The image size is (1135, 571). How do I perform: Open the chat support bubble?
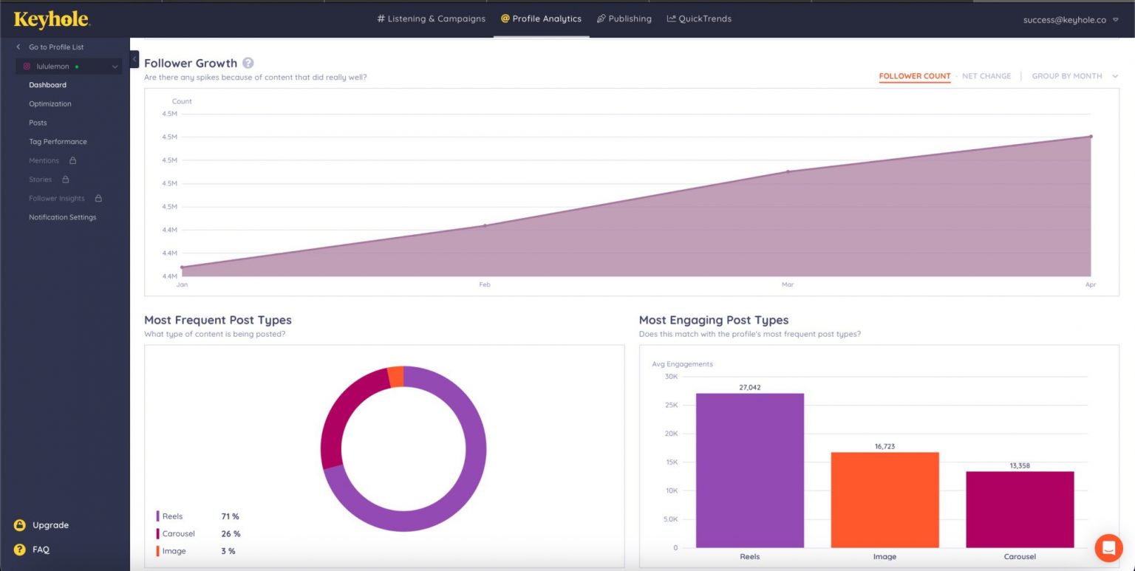[x=1108, y=548]
